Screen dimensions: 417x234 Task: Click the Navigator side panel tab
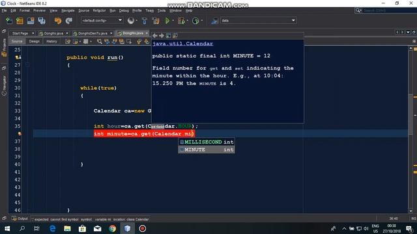click(4, 85)
